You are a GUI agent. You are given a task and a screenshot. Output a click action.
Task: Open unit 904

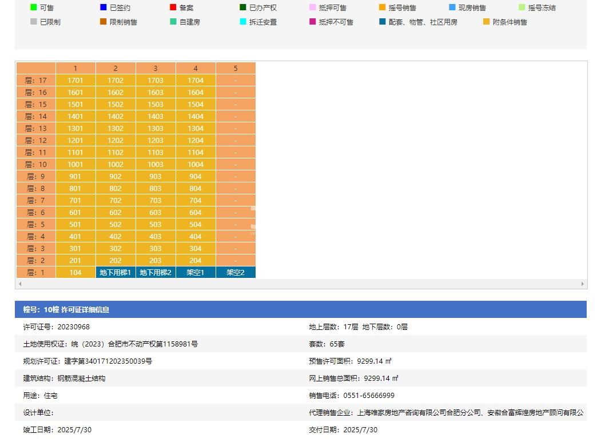pos(196,176)
